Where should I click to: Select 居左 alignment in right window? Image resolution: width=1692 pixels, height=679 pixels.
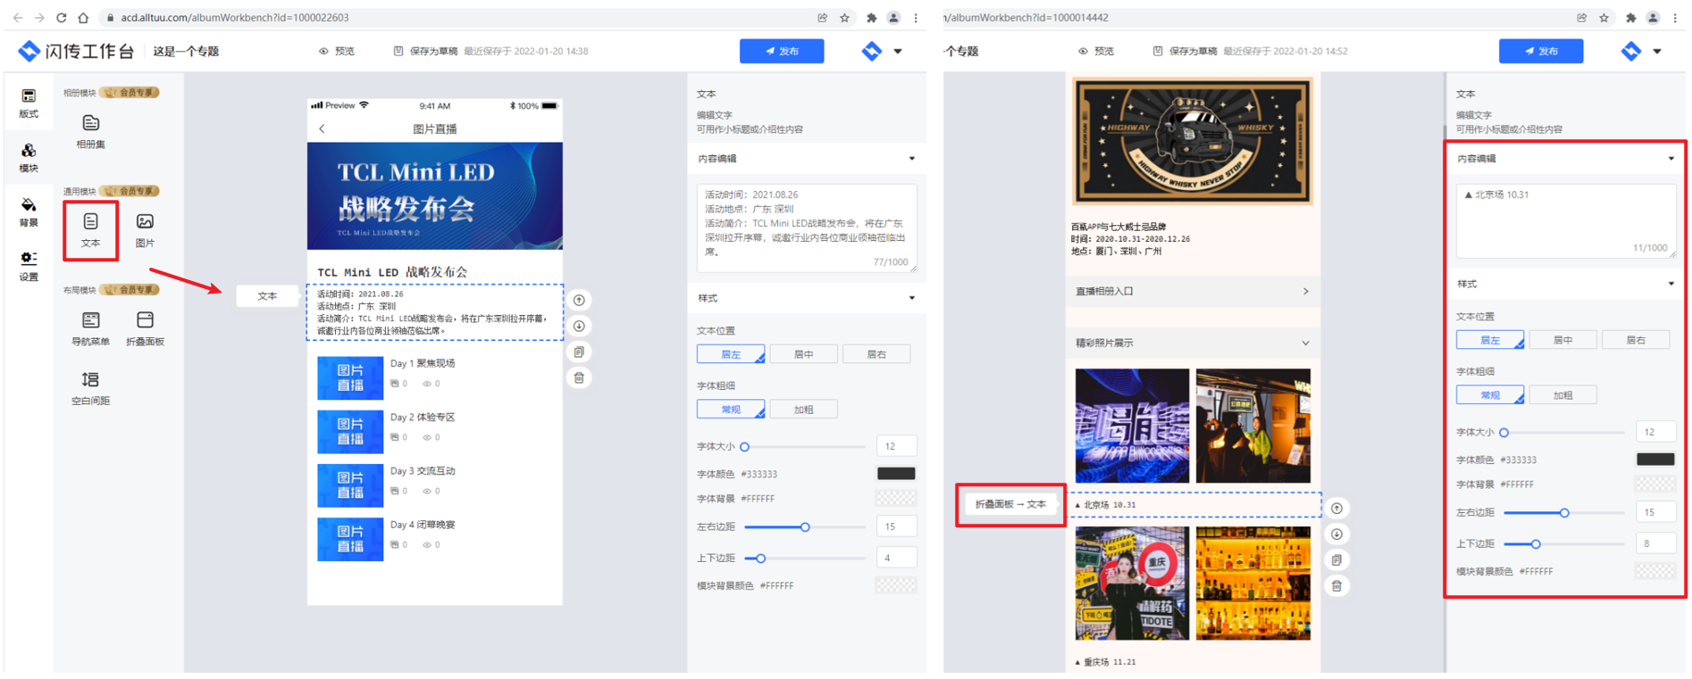tap(1490, 340)
